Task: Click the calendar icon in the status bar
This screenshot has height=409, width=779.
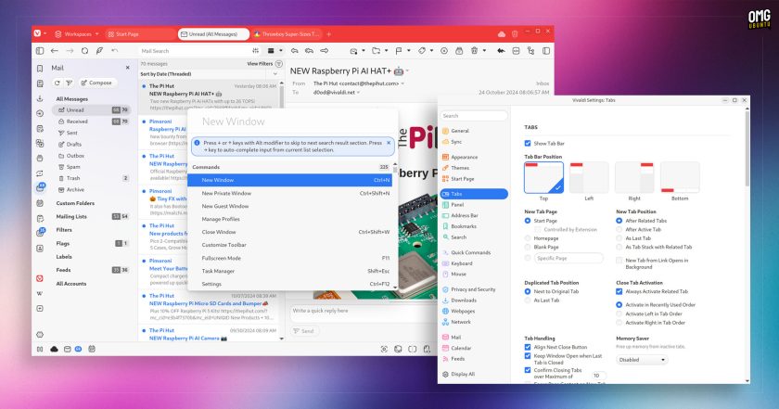Action: click(x=92, y=349)
